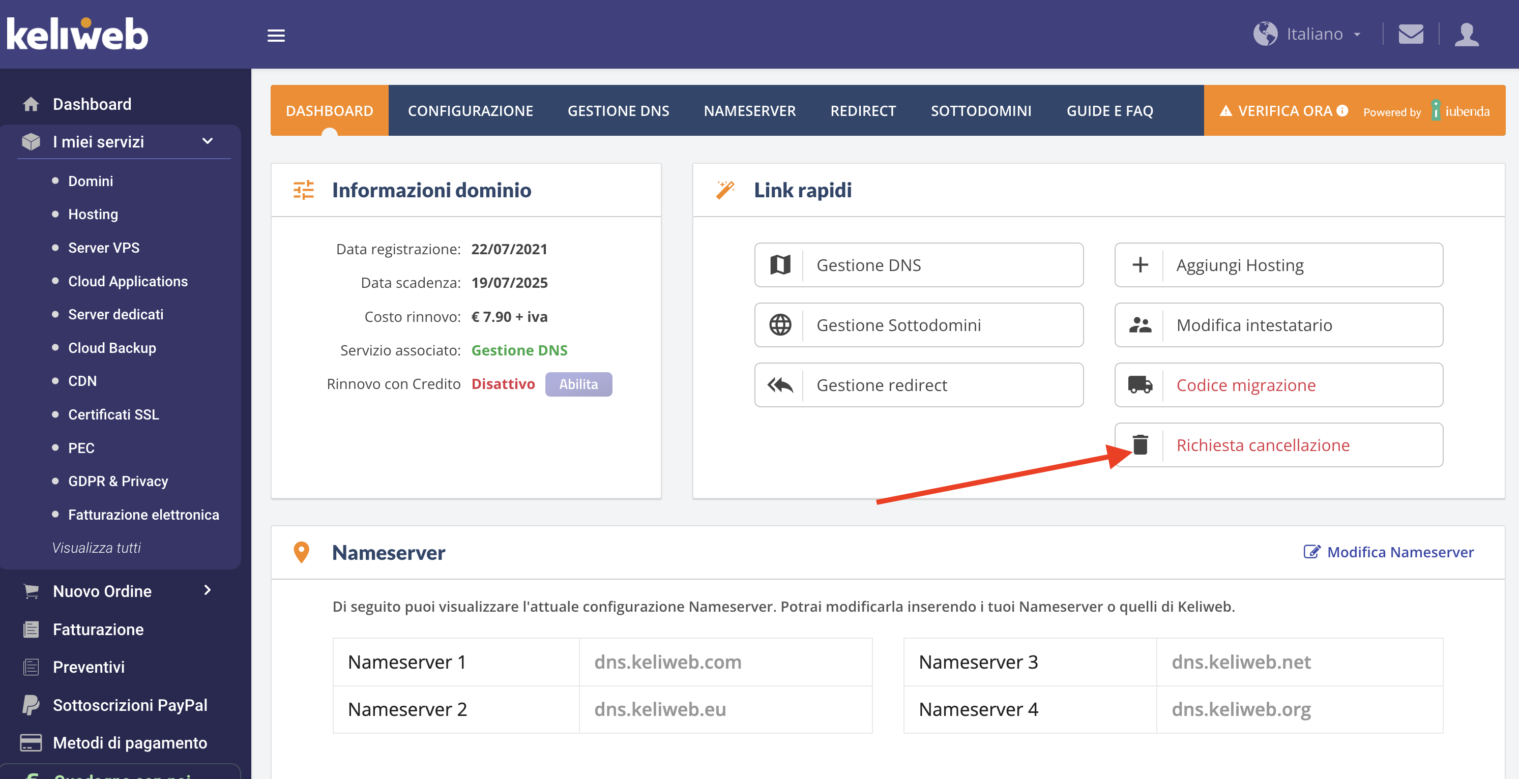
Task: Click the Abilita button
Action: pyautogui.click(x=578, y=384)
